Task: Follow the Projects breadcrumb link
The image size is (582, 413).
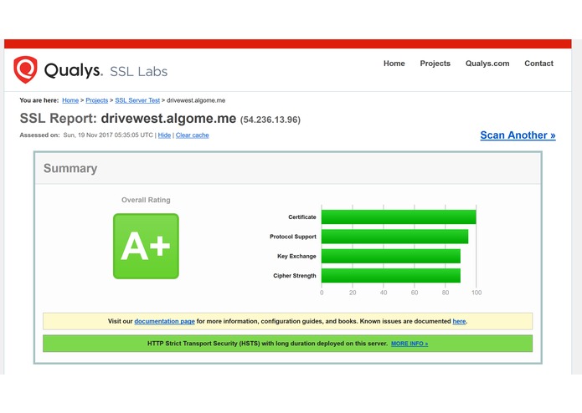Action: (x=96, y=100)
